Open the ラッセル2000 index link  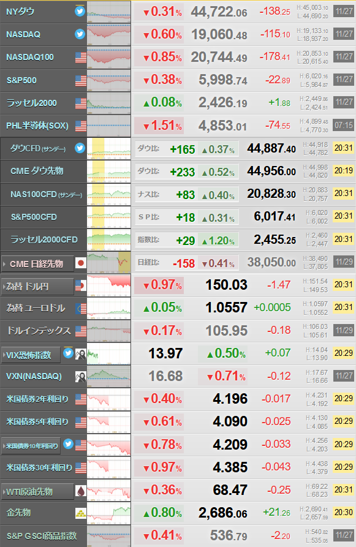point(32,103)
